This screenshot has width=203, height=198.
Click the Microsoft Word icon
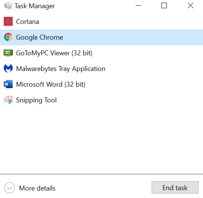pyautogui.click(x=8, y=84)
